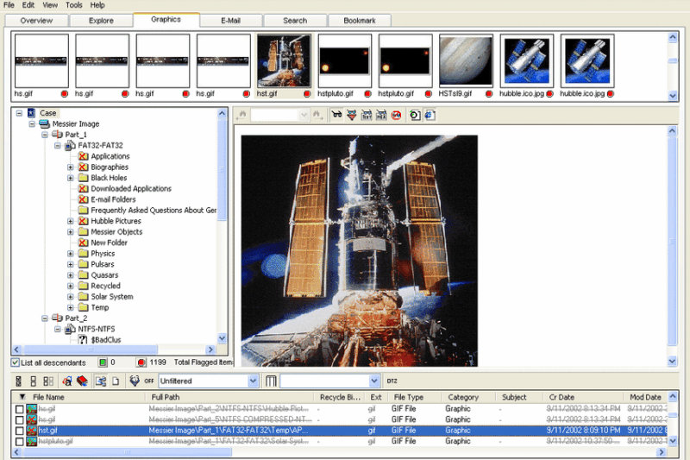The height and width of the screenshot is (460, 690).
Task: Toggle List all descendants checkbox
Action: point(16,362)
